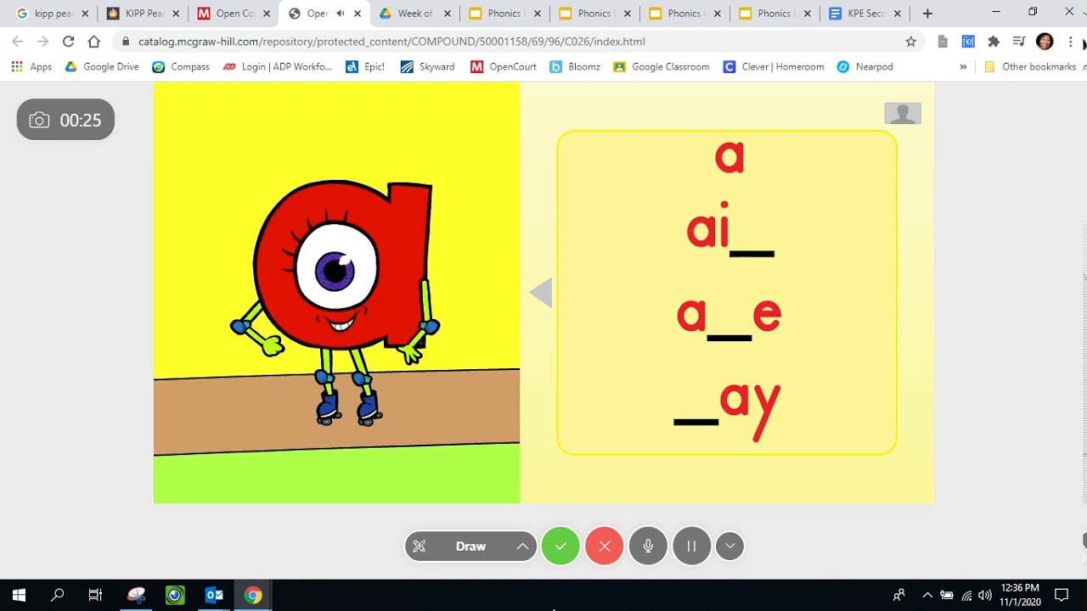This screenshot has width=1087, height=611.
Task: Click the user avatar icon in lesson
Action: coord(903,114)
